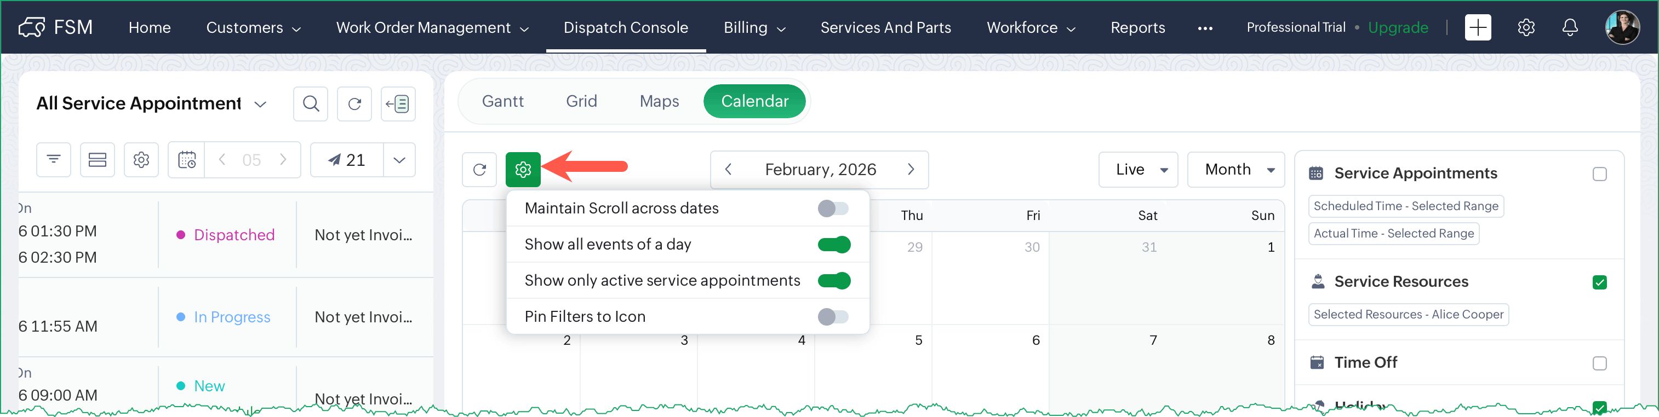The image size is (1659, 417).
Task: Open the appointment list filter icon
Action: pos(54,160)
